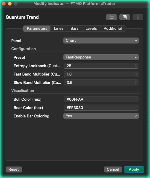Click the Configuration section label
The width and height of the screenshot is (150, 178).
(x=24, y=49)
